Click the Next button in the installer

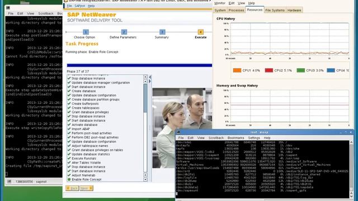click(x=86, y=188)
